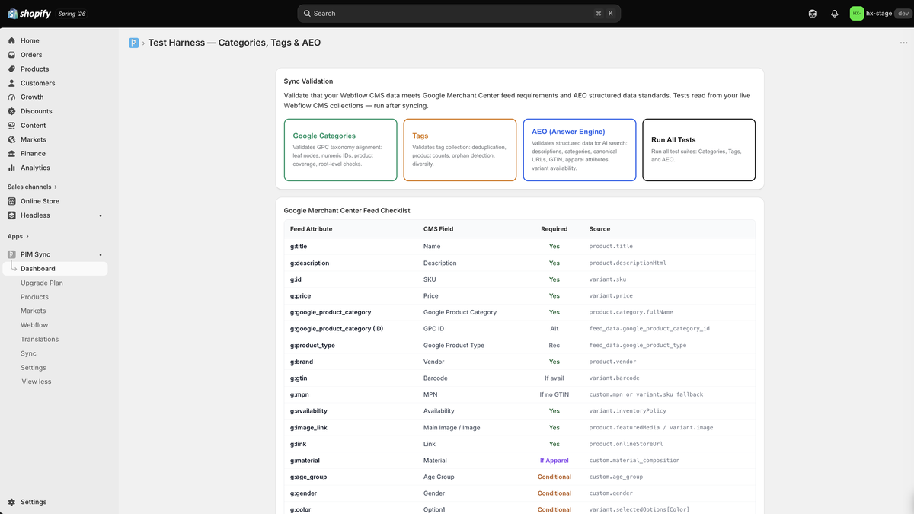The image size is (914, 514).
Task: Open the Home icon in sidebar
Action: click(x=11, y=40)
